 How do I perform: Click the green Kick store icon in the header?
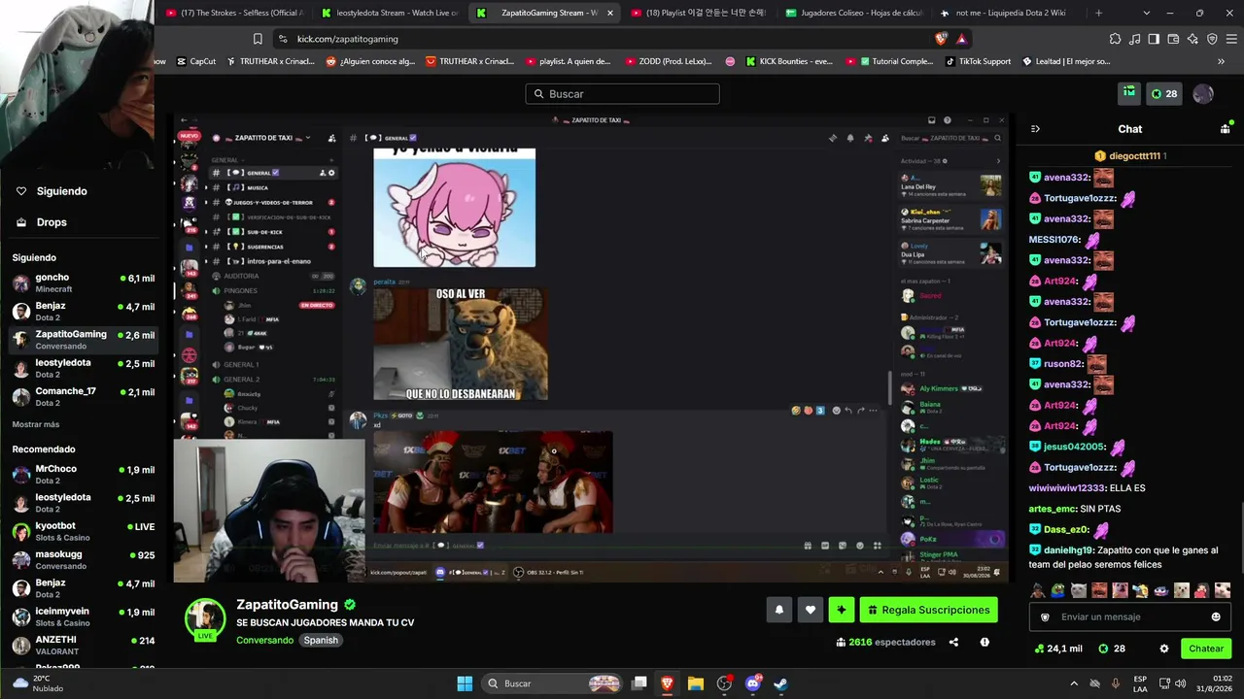coord(1129,93)
